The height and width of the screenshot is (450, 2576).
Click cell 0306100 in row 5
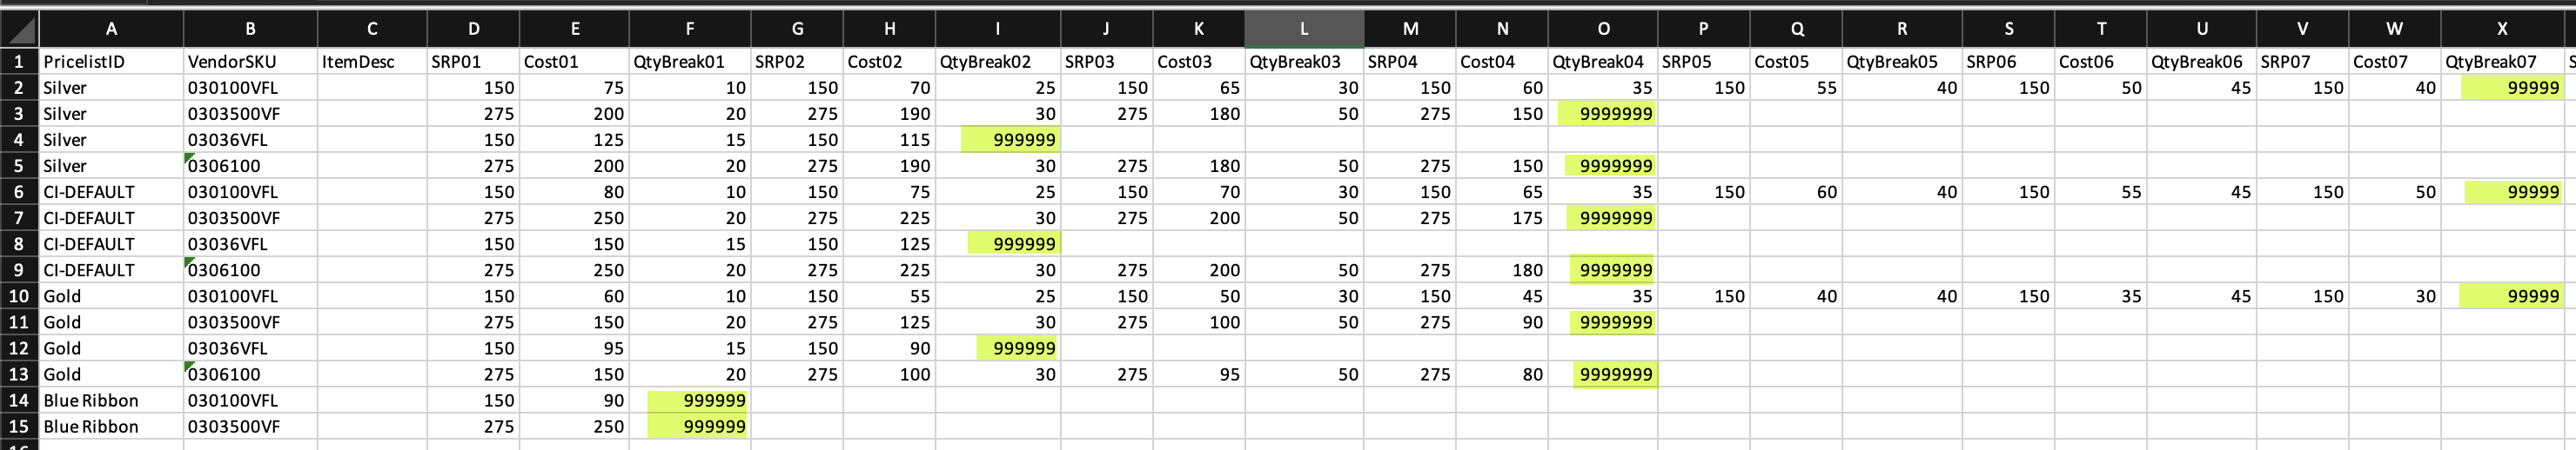coord(250,166)
